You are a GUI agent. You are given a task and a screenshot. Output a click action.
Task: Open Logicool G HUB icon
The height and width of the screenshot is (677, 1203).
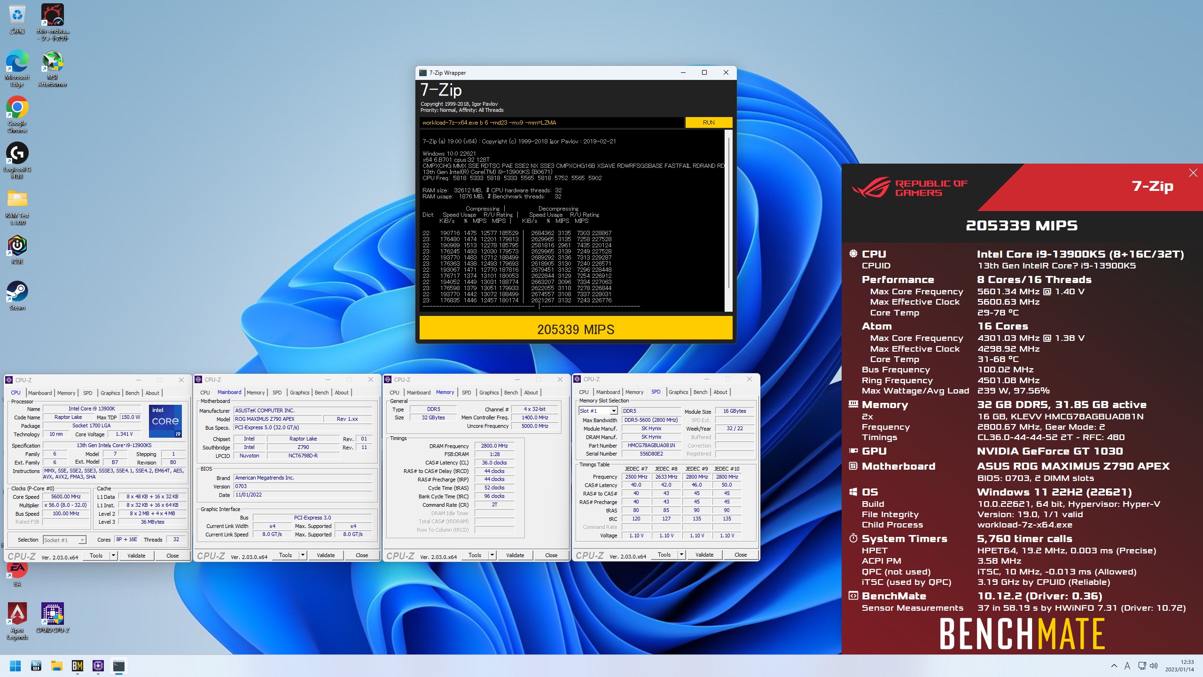click(17, 161)
